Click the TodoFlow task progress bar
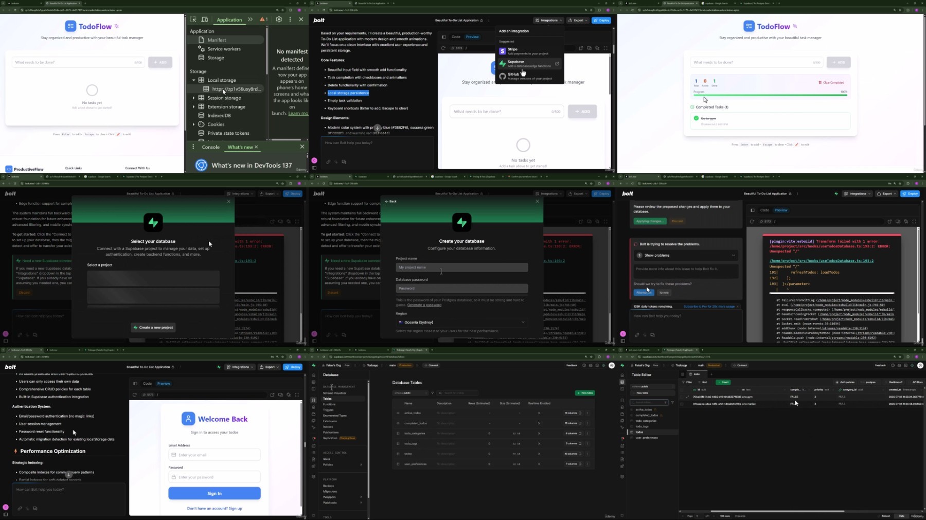The width and height of the screenshot is (926, 520). pos(770,95)
